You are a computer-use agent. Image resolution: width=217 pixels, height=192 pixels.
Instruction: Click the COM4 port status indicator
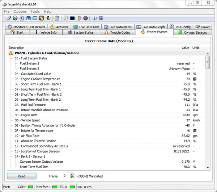(x=30, y=187)
